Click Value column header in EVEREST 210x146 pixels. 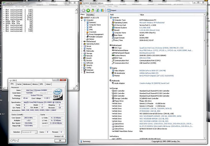171,15
